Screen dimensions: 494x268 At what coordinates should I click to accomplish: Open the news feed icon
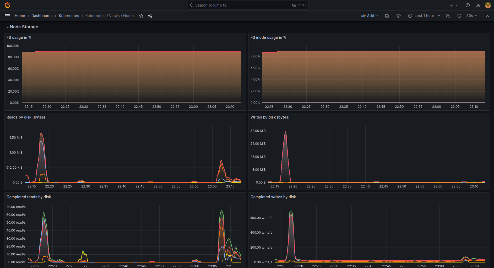[x=478, y=5]
